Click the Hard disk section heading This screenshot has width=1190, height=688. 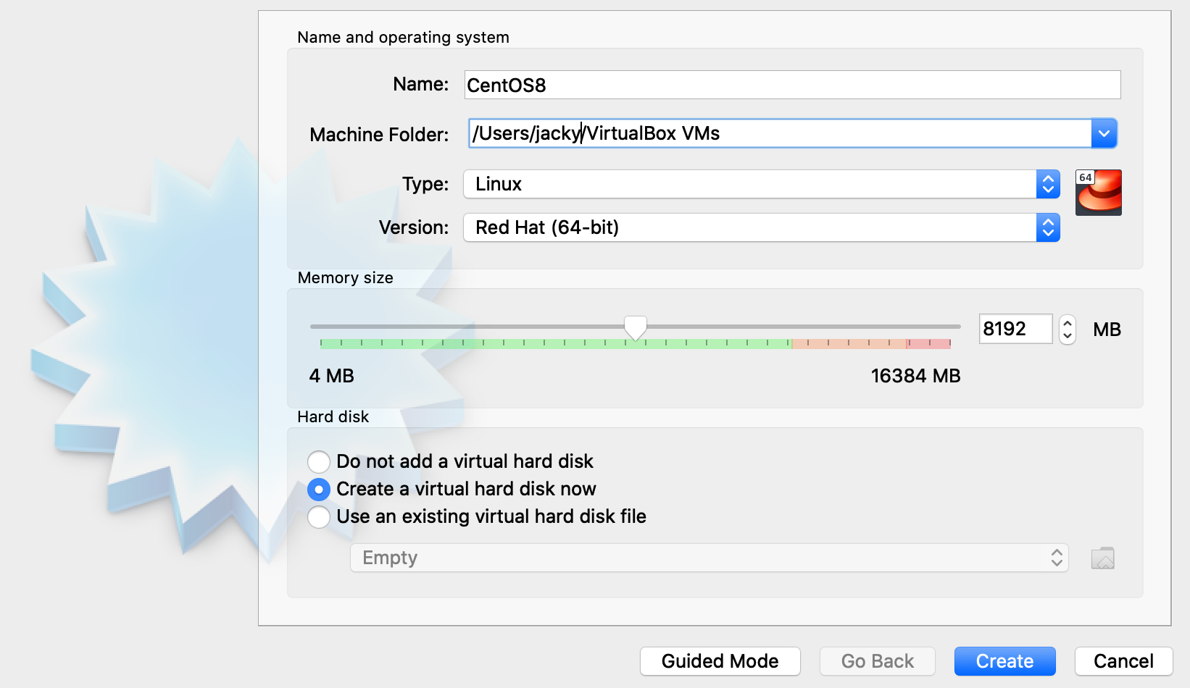coord(333,417)
